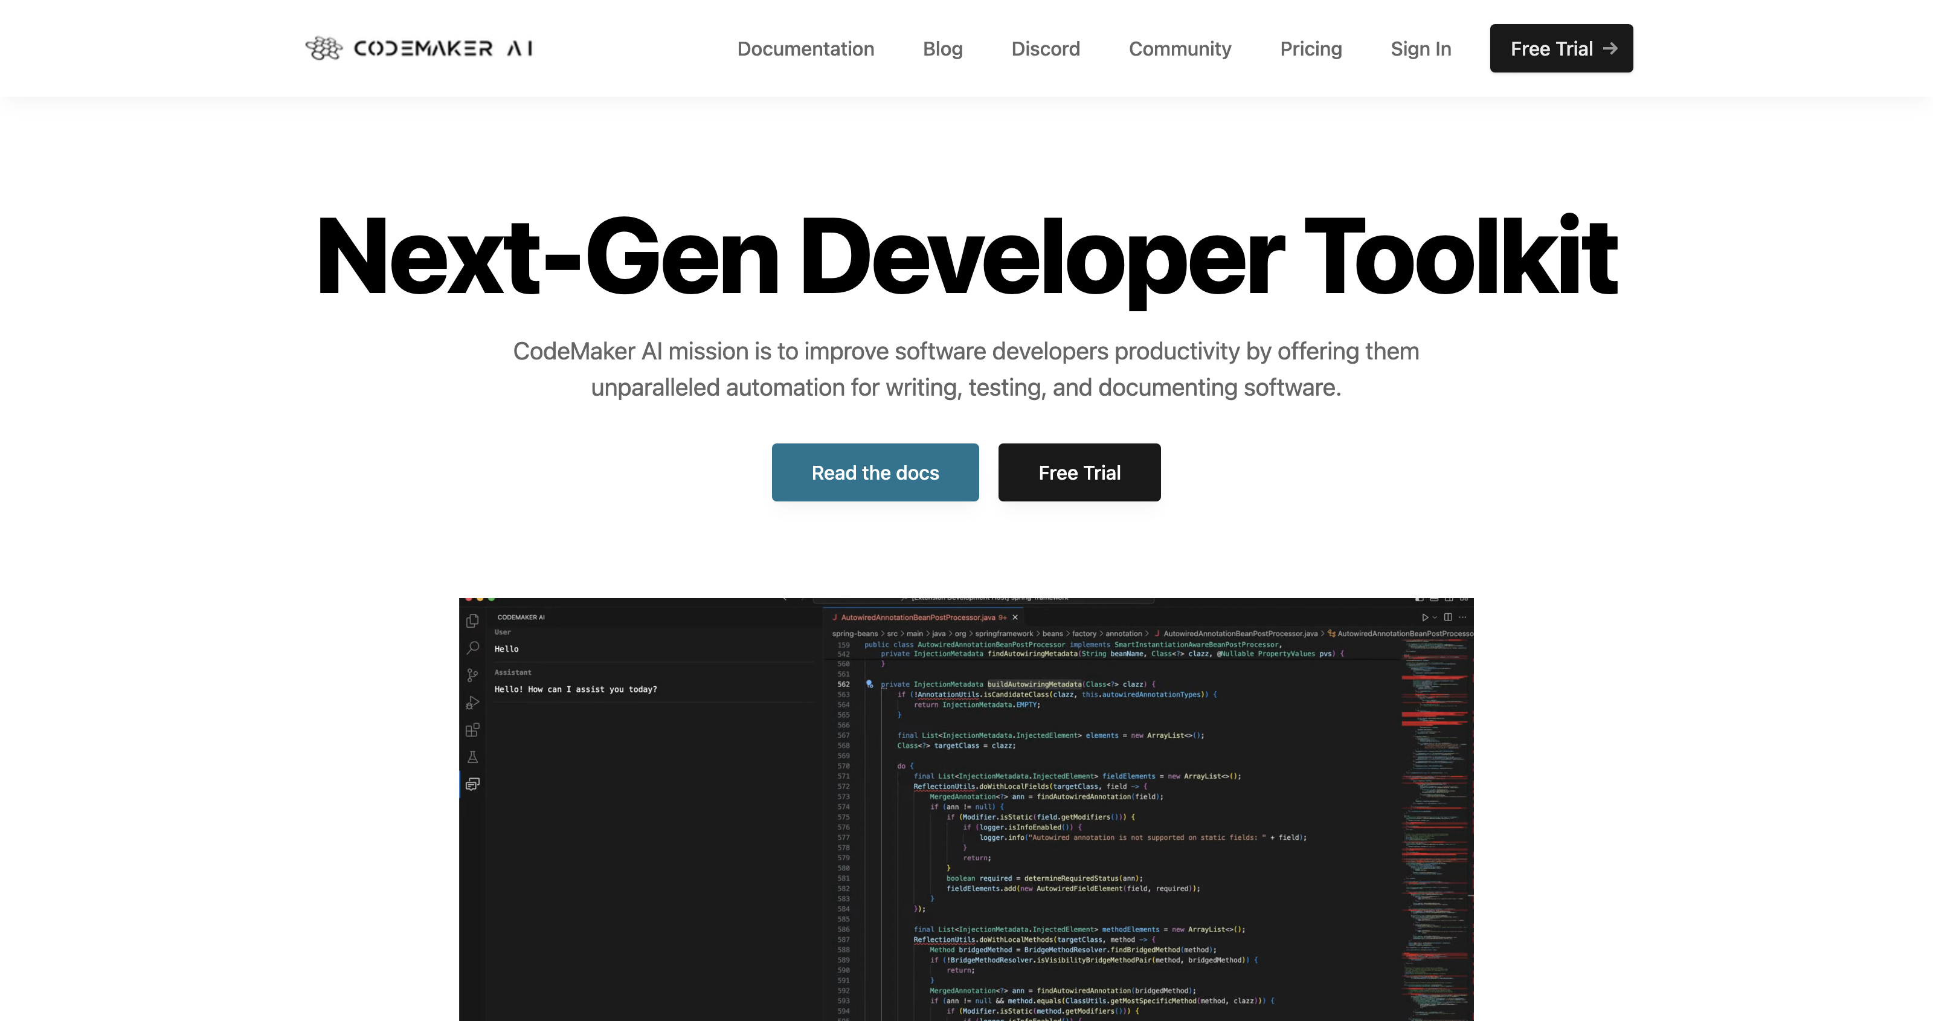
Task: Open the Discord link in header
Action: tap(1045, 49)
